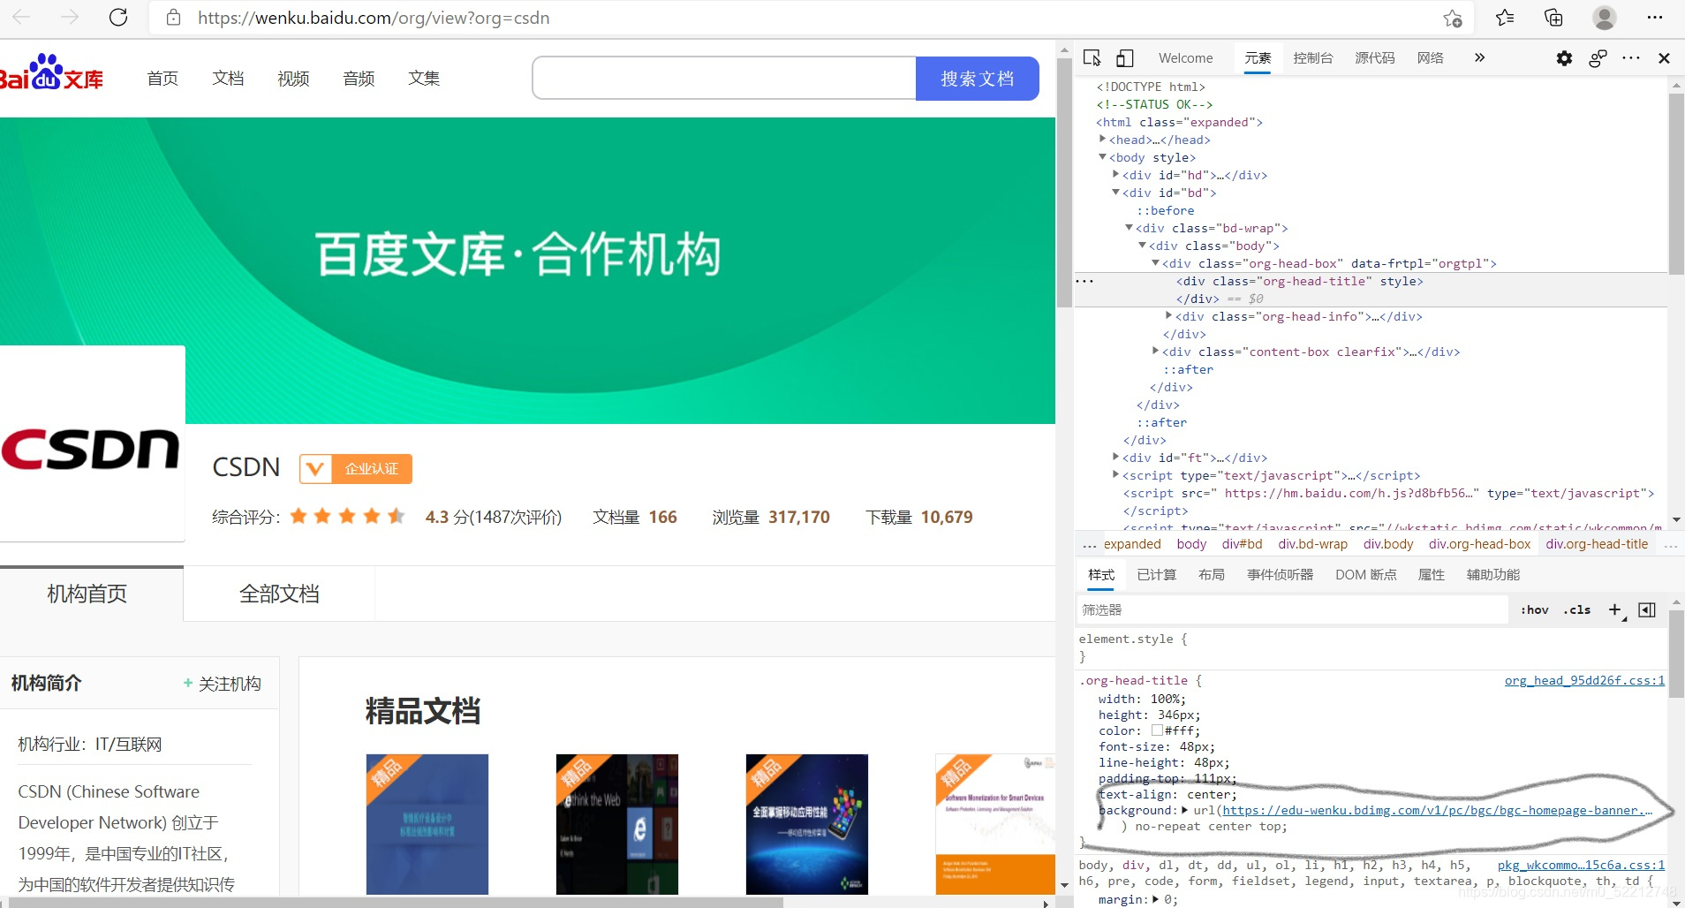Open the think the Web document thumbnail

point(617,824)
